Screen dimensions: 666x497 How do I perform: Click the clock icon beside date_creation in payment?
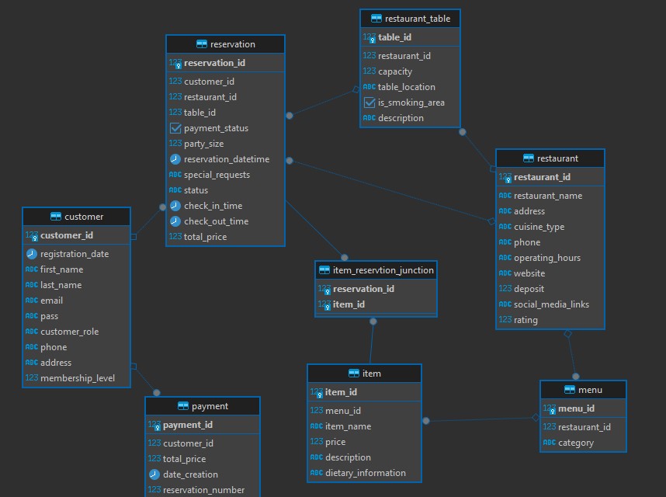click(x=154, y=474)
